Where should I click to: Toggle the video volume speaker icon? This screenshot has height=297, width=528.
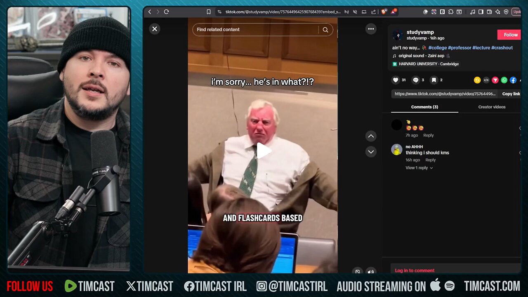[371, 272]
